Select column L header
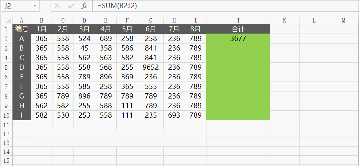 point(314,21)
